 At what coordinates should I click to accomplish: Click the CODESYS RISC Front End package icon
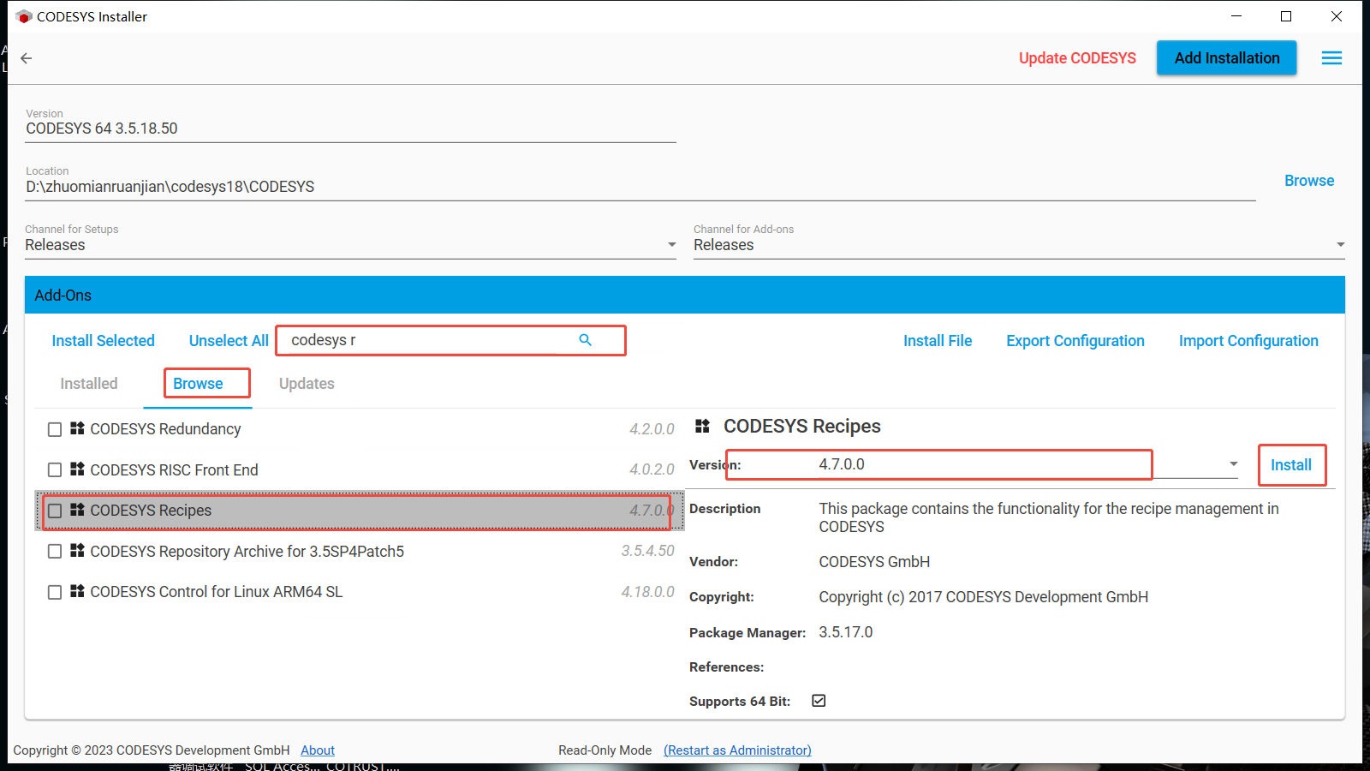coord(77,469)
